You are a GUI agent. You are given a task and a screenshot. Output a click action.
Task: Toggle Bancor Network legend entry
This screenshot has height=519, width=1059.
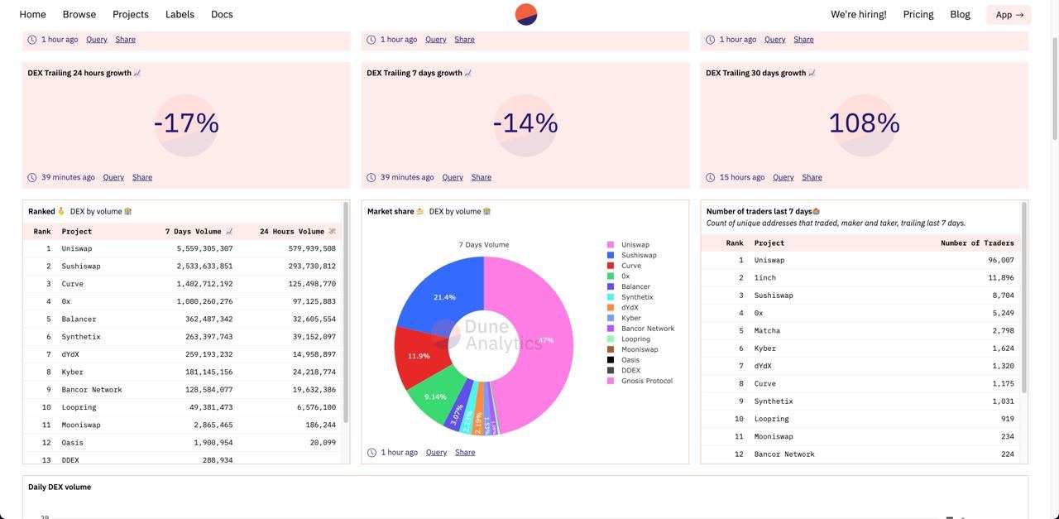click(x=641, y=329)
